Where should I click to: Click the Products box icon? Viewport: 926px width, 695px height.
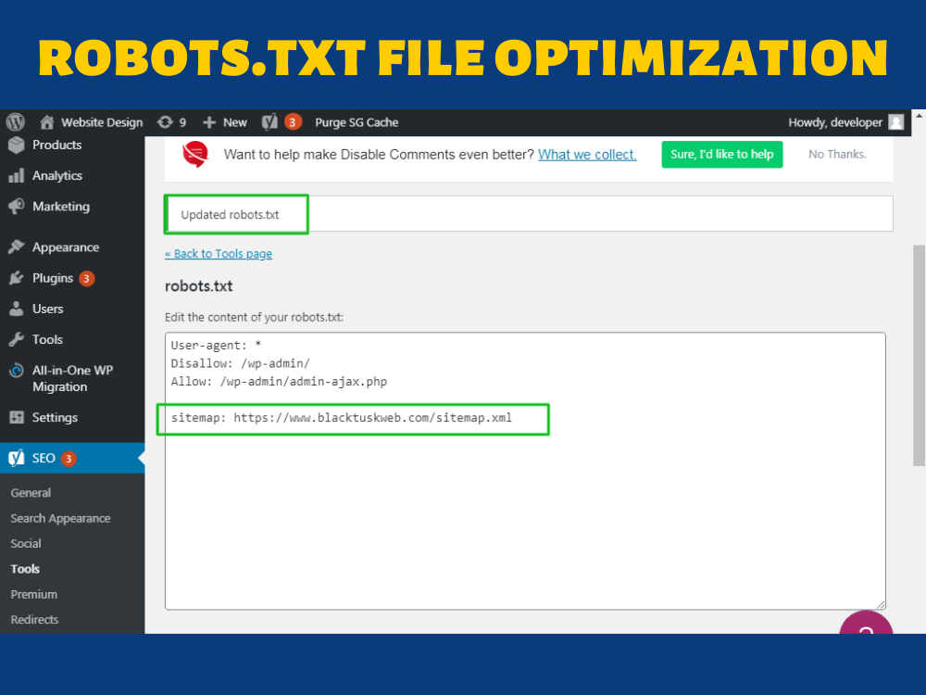click(x=17, y=145)
